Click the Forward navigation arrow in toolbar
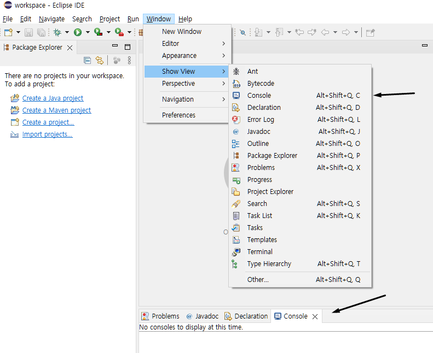The width and height of the screenshot is (433, 353). coord(346,32)
